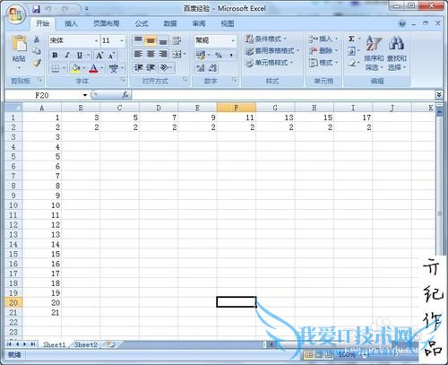Toggle wrap text icon

pos(177,40)
